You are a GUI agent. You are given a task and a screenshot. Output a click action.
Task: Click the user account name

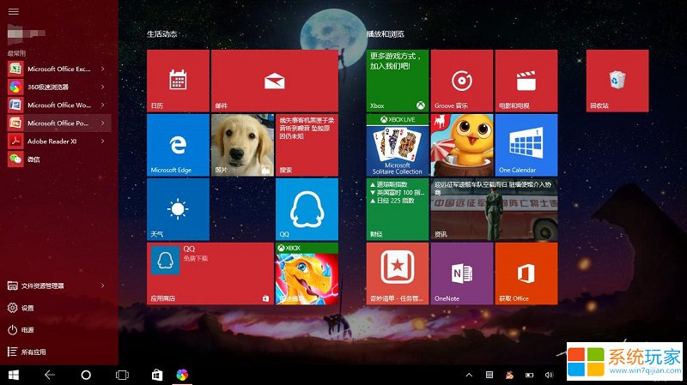[x=27, y=33]
